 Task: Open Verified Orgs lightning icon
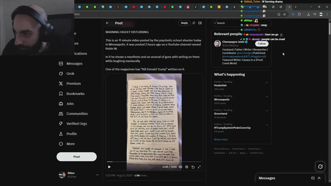pyautogui.click(x=61, y=124)
